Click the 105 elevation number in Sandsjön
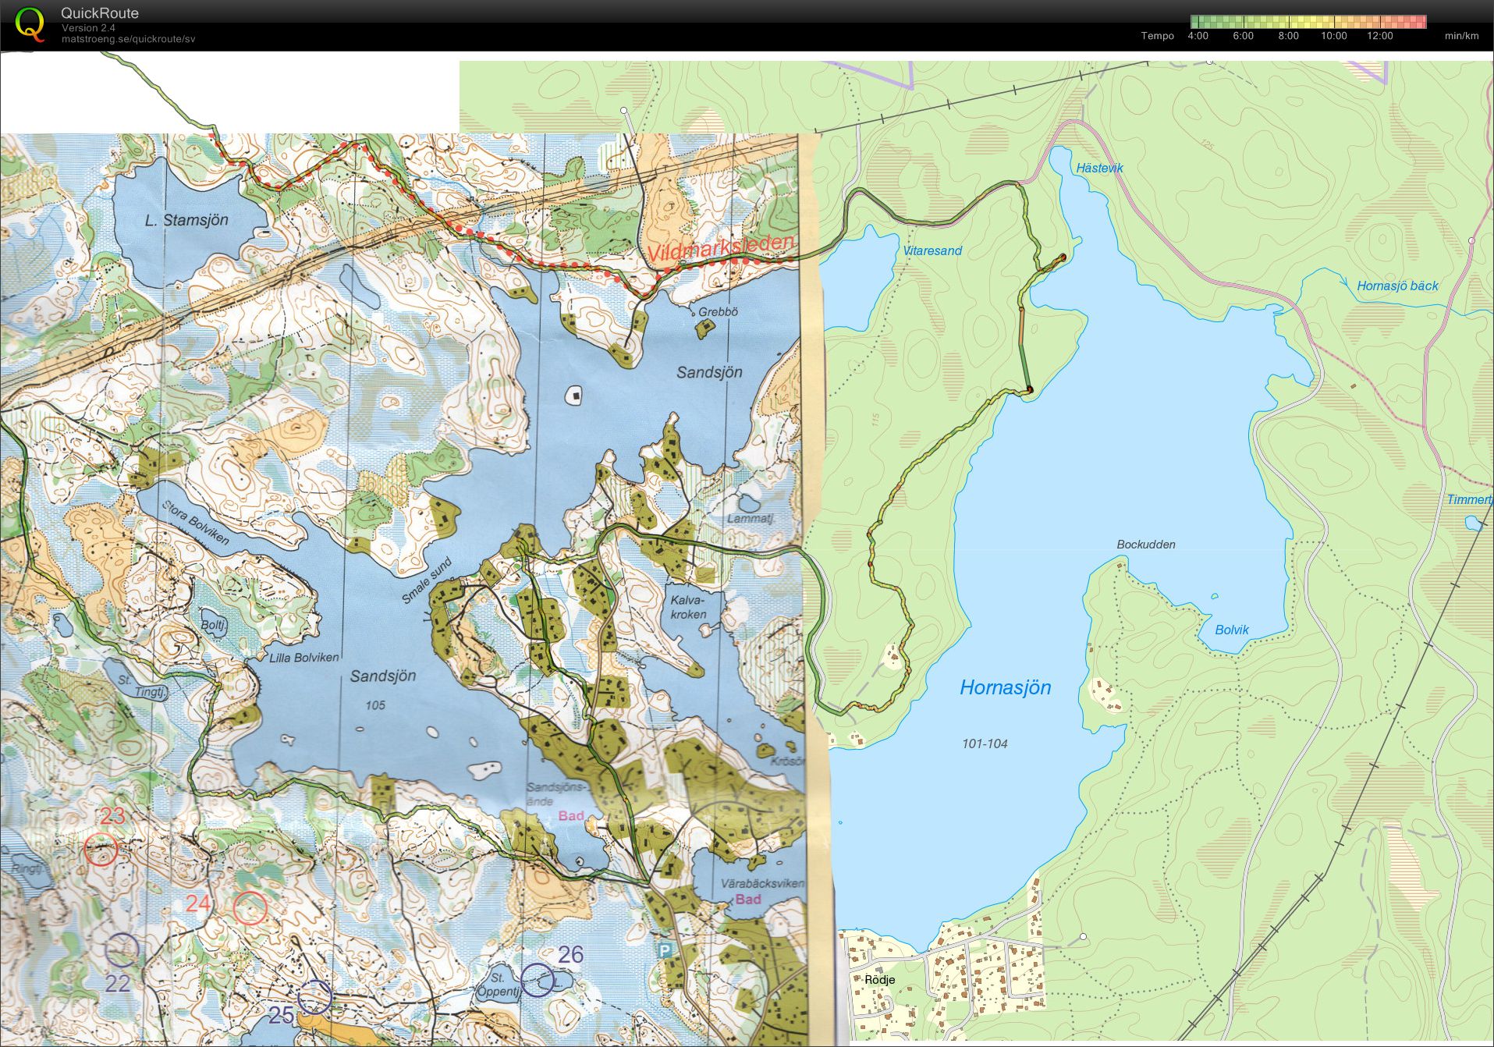The height and width of the screenshot is (1047, 1494). click(x=375, y=705)
